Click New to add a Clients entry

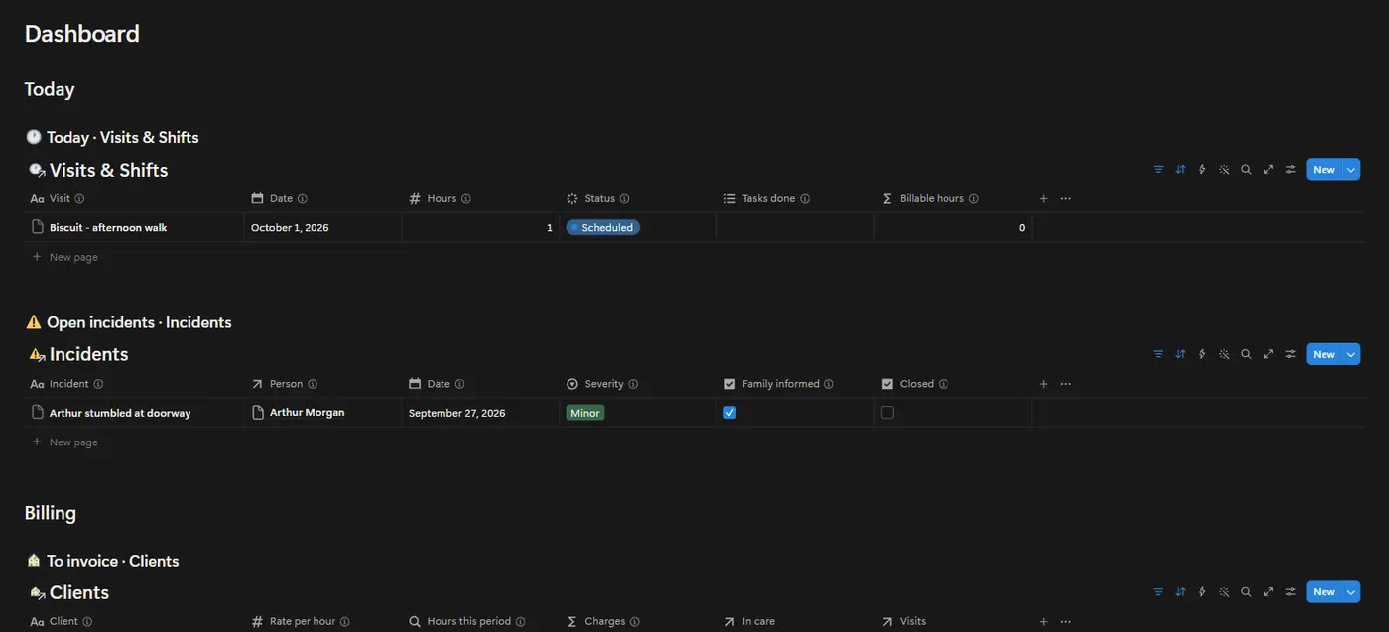1324,592
